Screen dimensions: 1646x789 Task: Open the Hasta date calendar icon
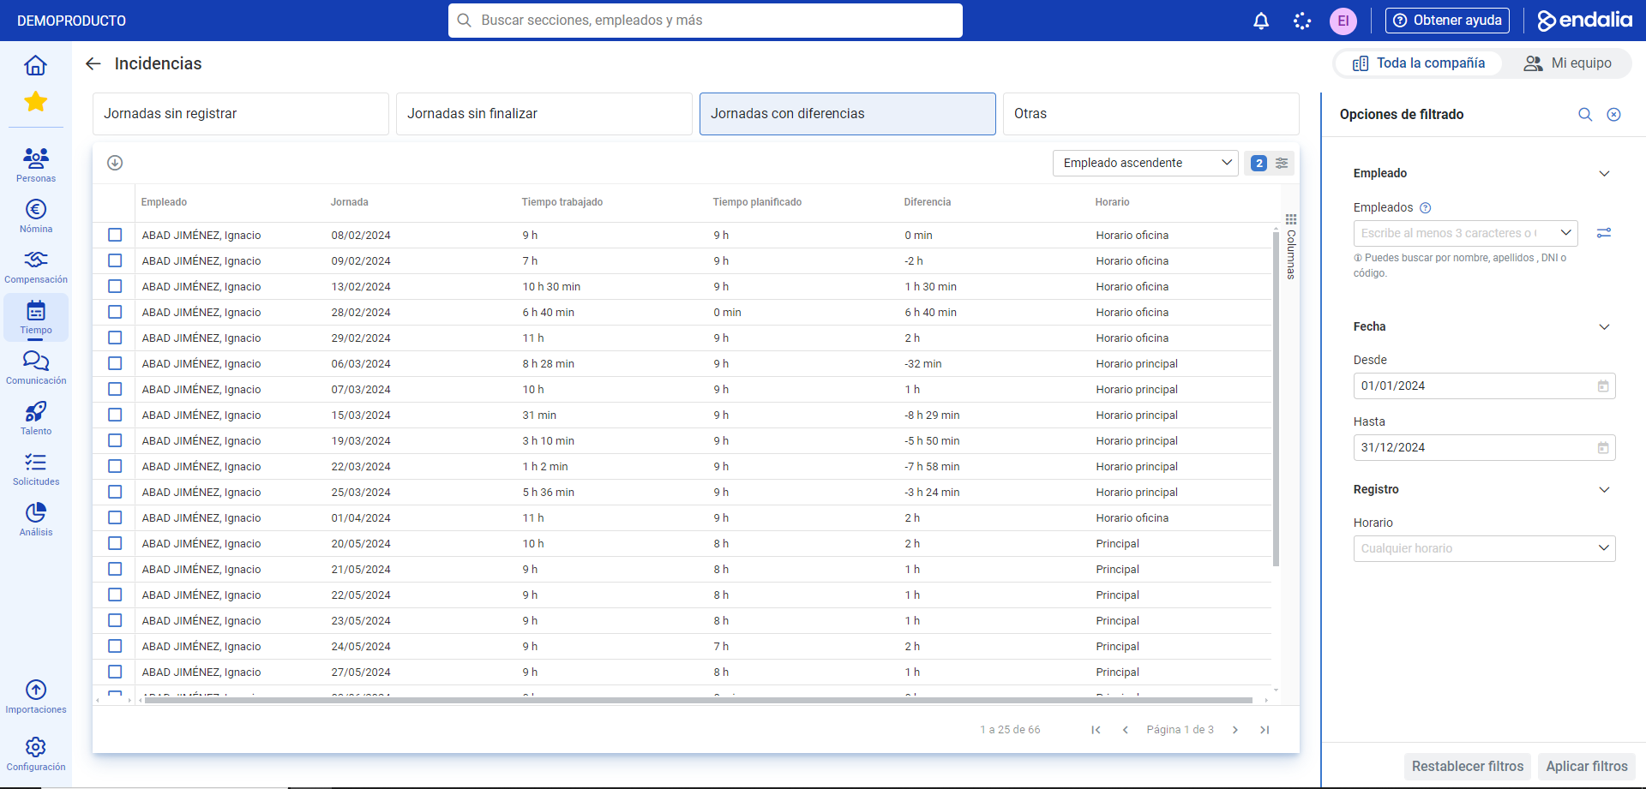1603,448
